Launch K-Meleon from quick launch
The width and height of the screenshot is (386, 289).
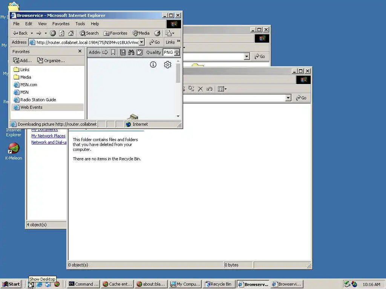tap(57, 284)
